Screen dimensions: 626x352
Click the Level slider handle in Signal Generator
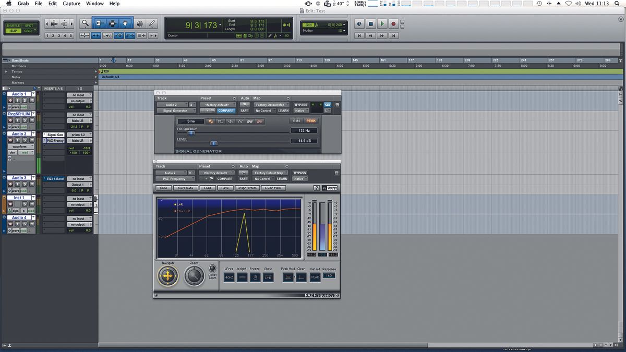coord(213,143)
